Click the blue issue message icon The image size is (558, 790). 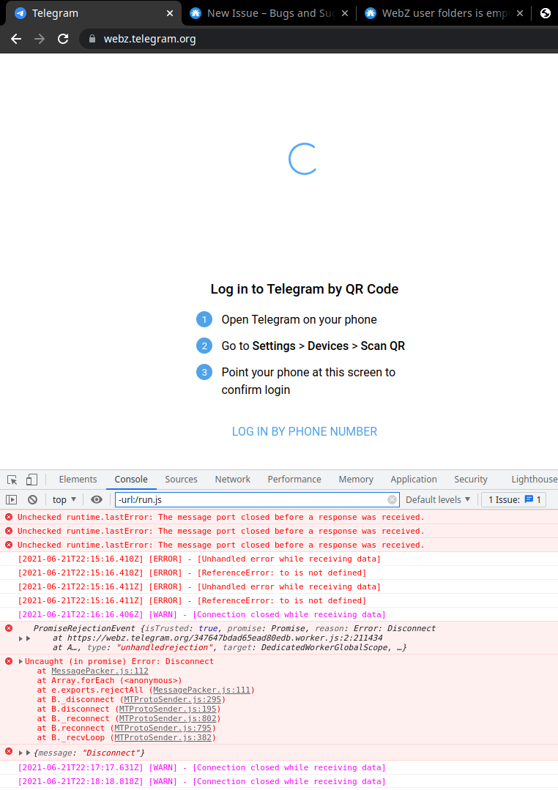pyautogui.click(x=529, y=499)
